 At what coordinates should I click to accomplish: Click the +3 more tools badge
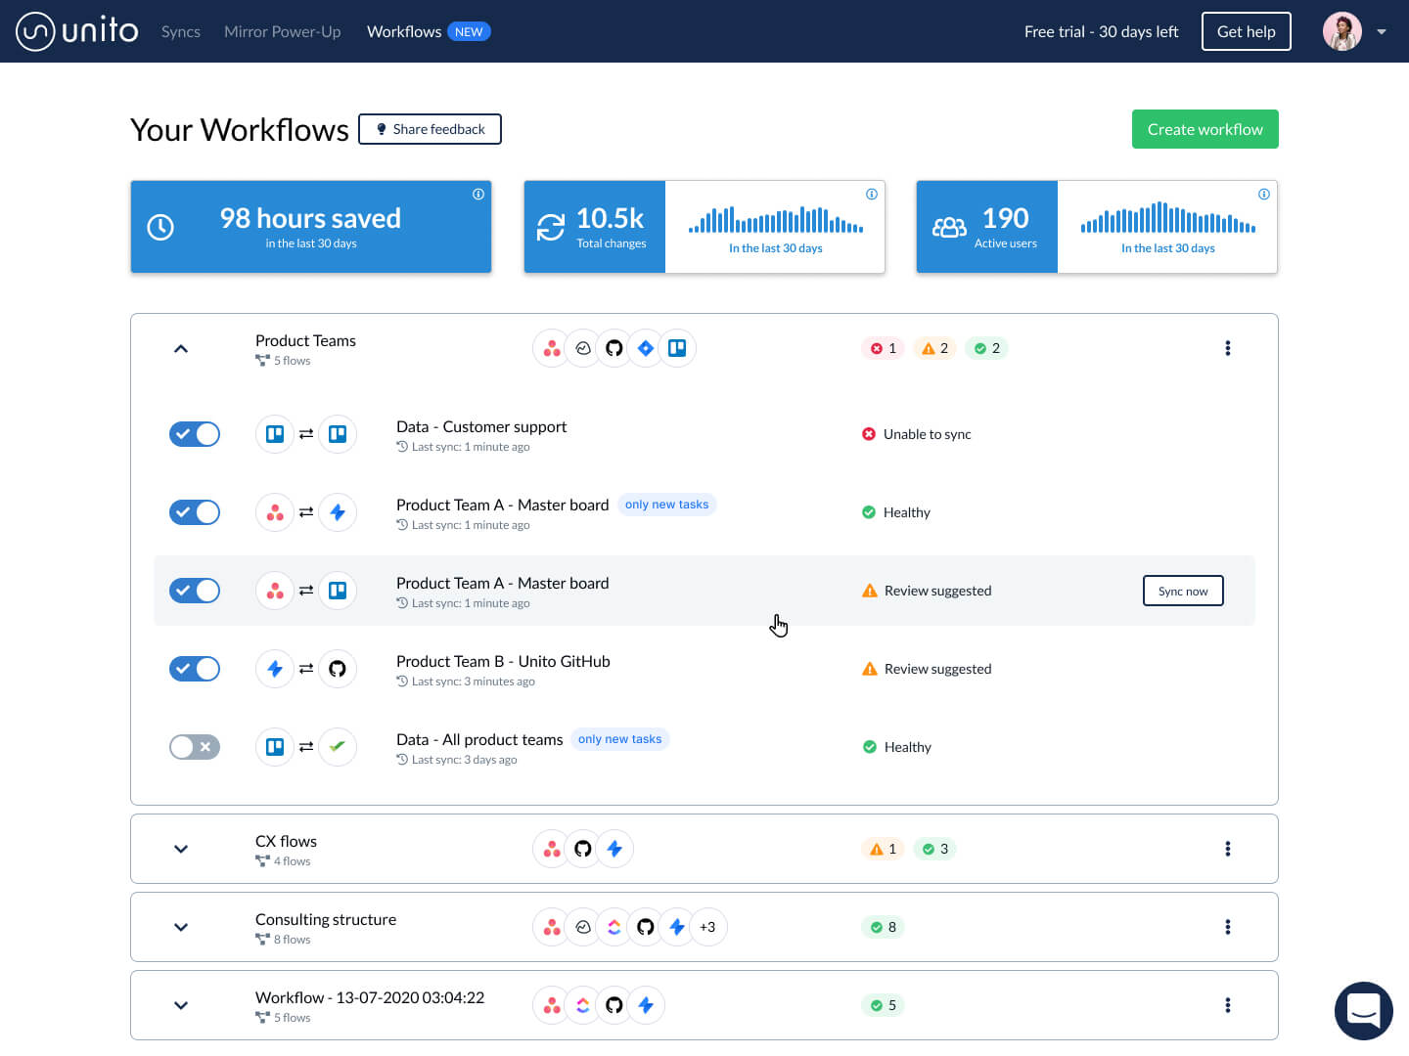point(707,927)
